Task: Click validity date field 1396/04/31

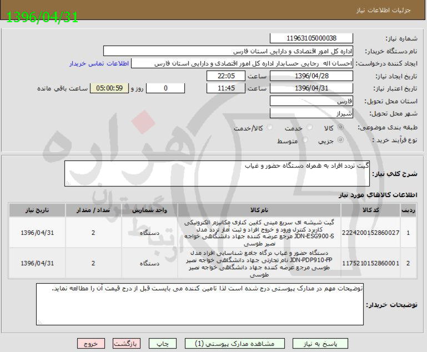Action: (312, 88)
